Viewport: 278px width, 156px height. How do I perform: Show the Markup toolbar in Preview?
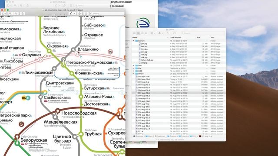point(86,13)
